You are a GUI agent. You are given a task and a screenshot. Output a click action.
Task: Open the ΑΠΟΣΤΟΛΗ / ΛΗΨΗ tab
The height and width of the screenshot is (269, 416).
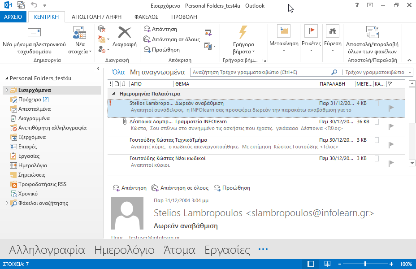point(96,17)
